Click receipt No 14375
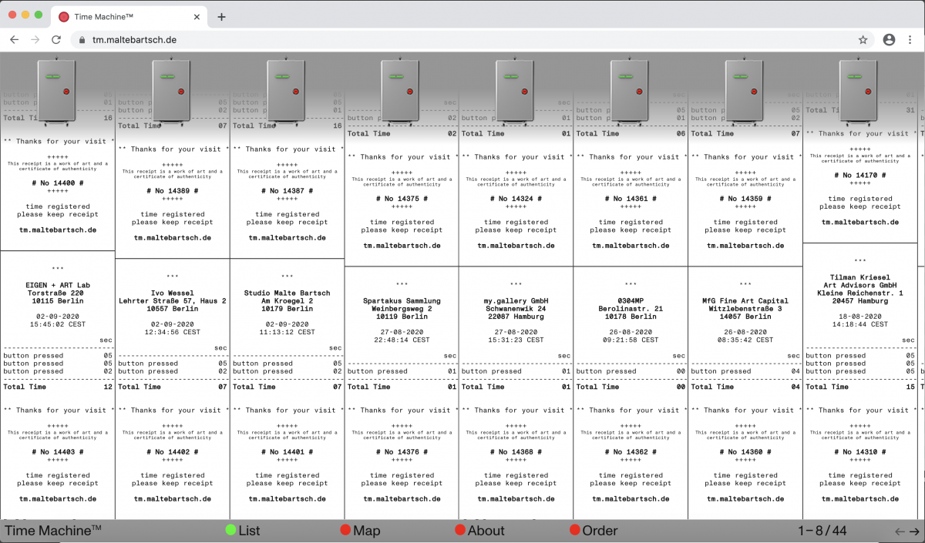925x543 pixels. tap(401, 199)
